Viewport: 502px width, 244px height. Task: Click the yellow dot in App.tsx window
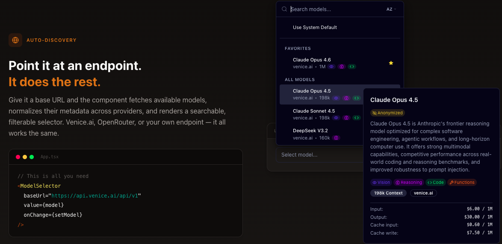coord(25,157)
